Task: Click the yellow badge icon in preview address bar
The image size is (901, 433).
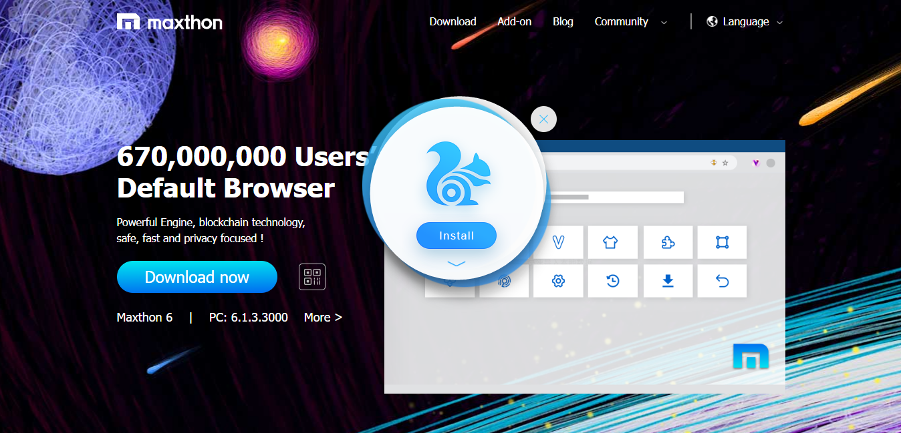Action: click(x=714, y=163)
